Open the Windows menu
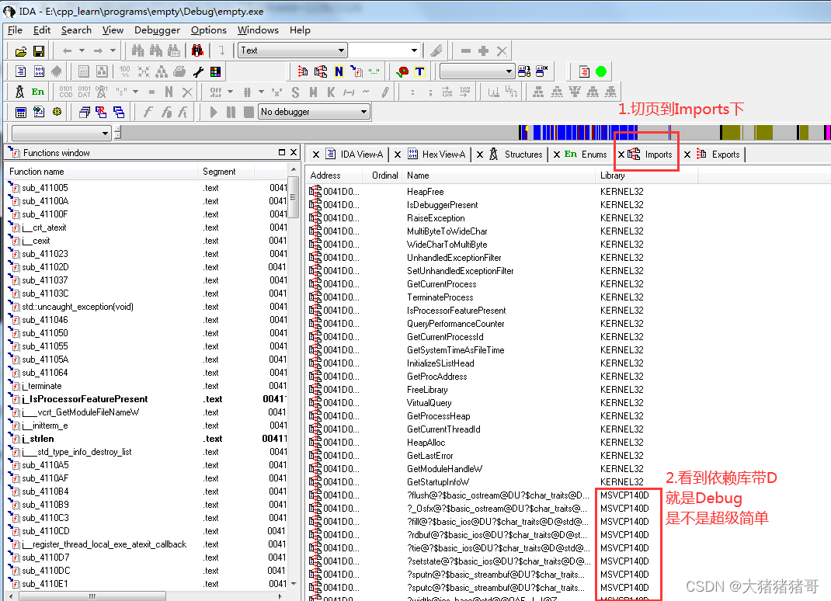The image size is (831, 601). pyautogui.click(x=258, y=30)
